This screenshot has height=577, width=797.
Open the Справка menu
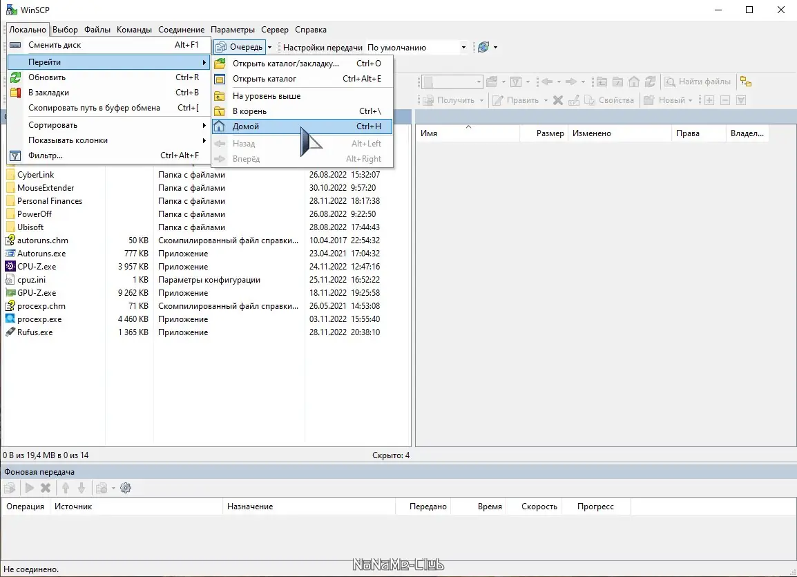311,30
